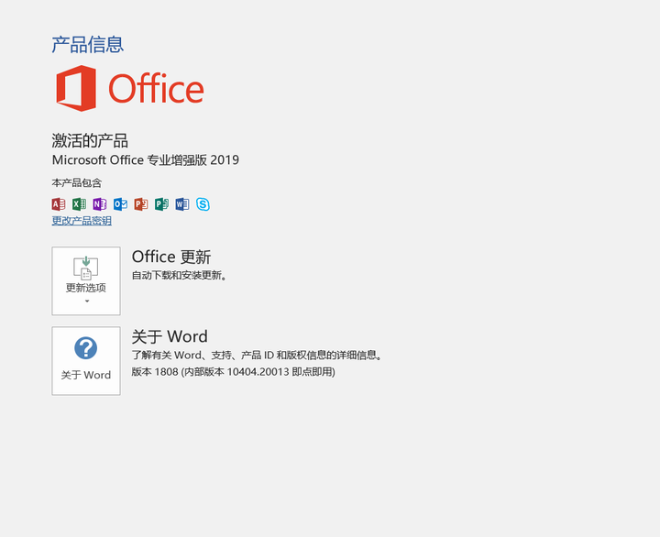Image resolution: width=660 pixels, height=537 pixels.
Task: Click the Office 更新 heading
Action: tap(171, 257)
